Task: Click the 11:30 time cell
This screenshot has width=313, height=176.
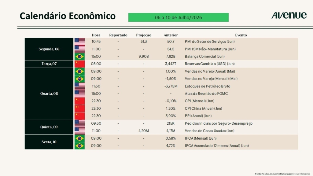Action: click(96, 86)
